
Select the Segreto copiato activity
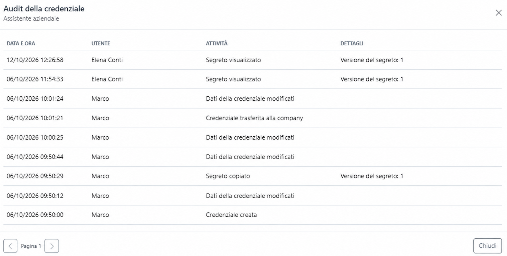pyautogui.click(x=228, y=176)
